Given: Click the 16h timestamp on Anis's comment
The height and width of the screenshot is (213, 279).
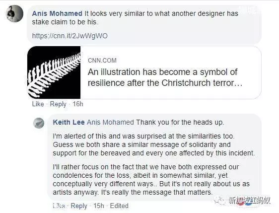Looking at the screenshot, I should 78,104.
